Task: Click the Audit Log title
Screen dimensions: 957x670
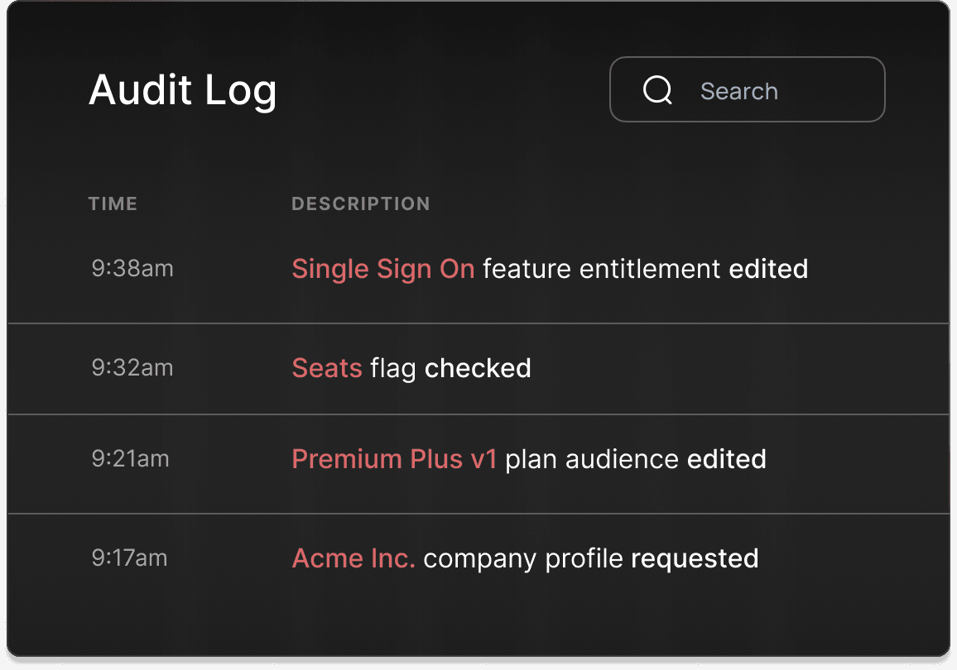Action: tap(182, 89)
